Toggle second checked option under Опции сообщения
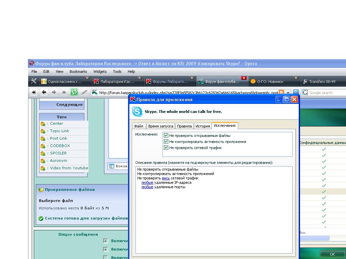Viewport: 346px width, 259px height. (x=105, y=249)
